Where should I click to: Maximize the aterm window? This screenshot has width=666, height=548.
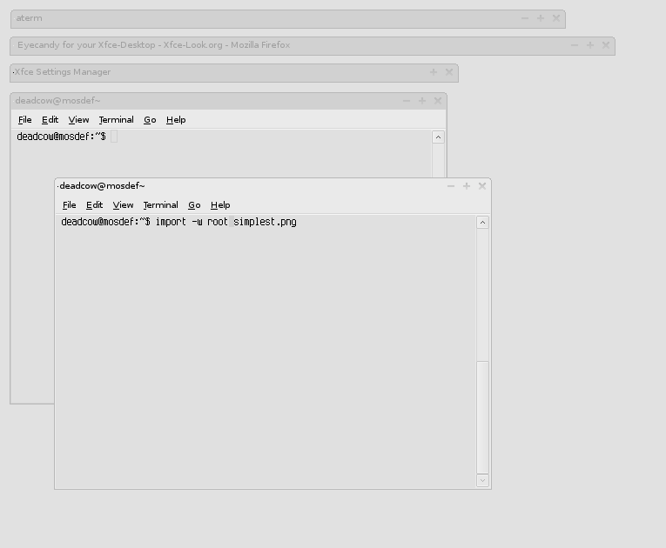tap(541, 18)
